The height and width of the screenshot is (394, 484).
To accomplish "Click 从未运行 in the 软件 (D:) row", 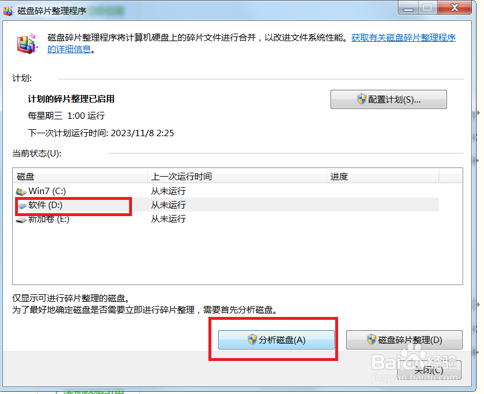I will 168,205.
